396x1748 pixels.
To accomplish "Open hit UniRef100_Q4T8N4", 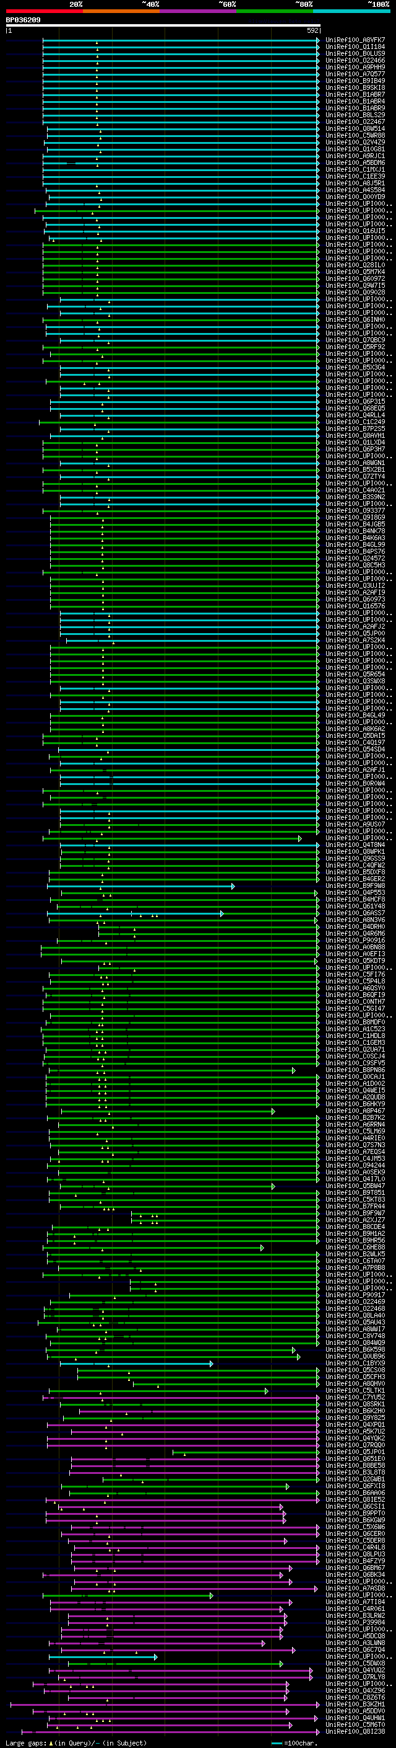I will point(355,845).
